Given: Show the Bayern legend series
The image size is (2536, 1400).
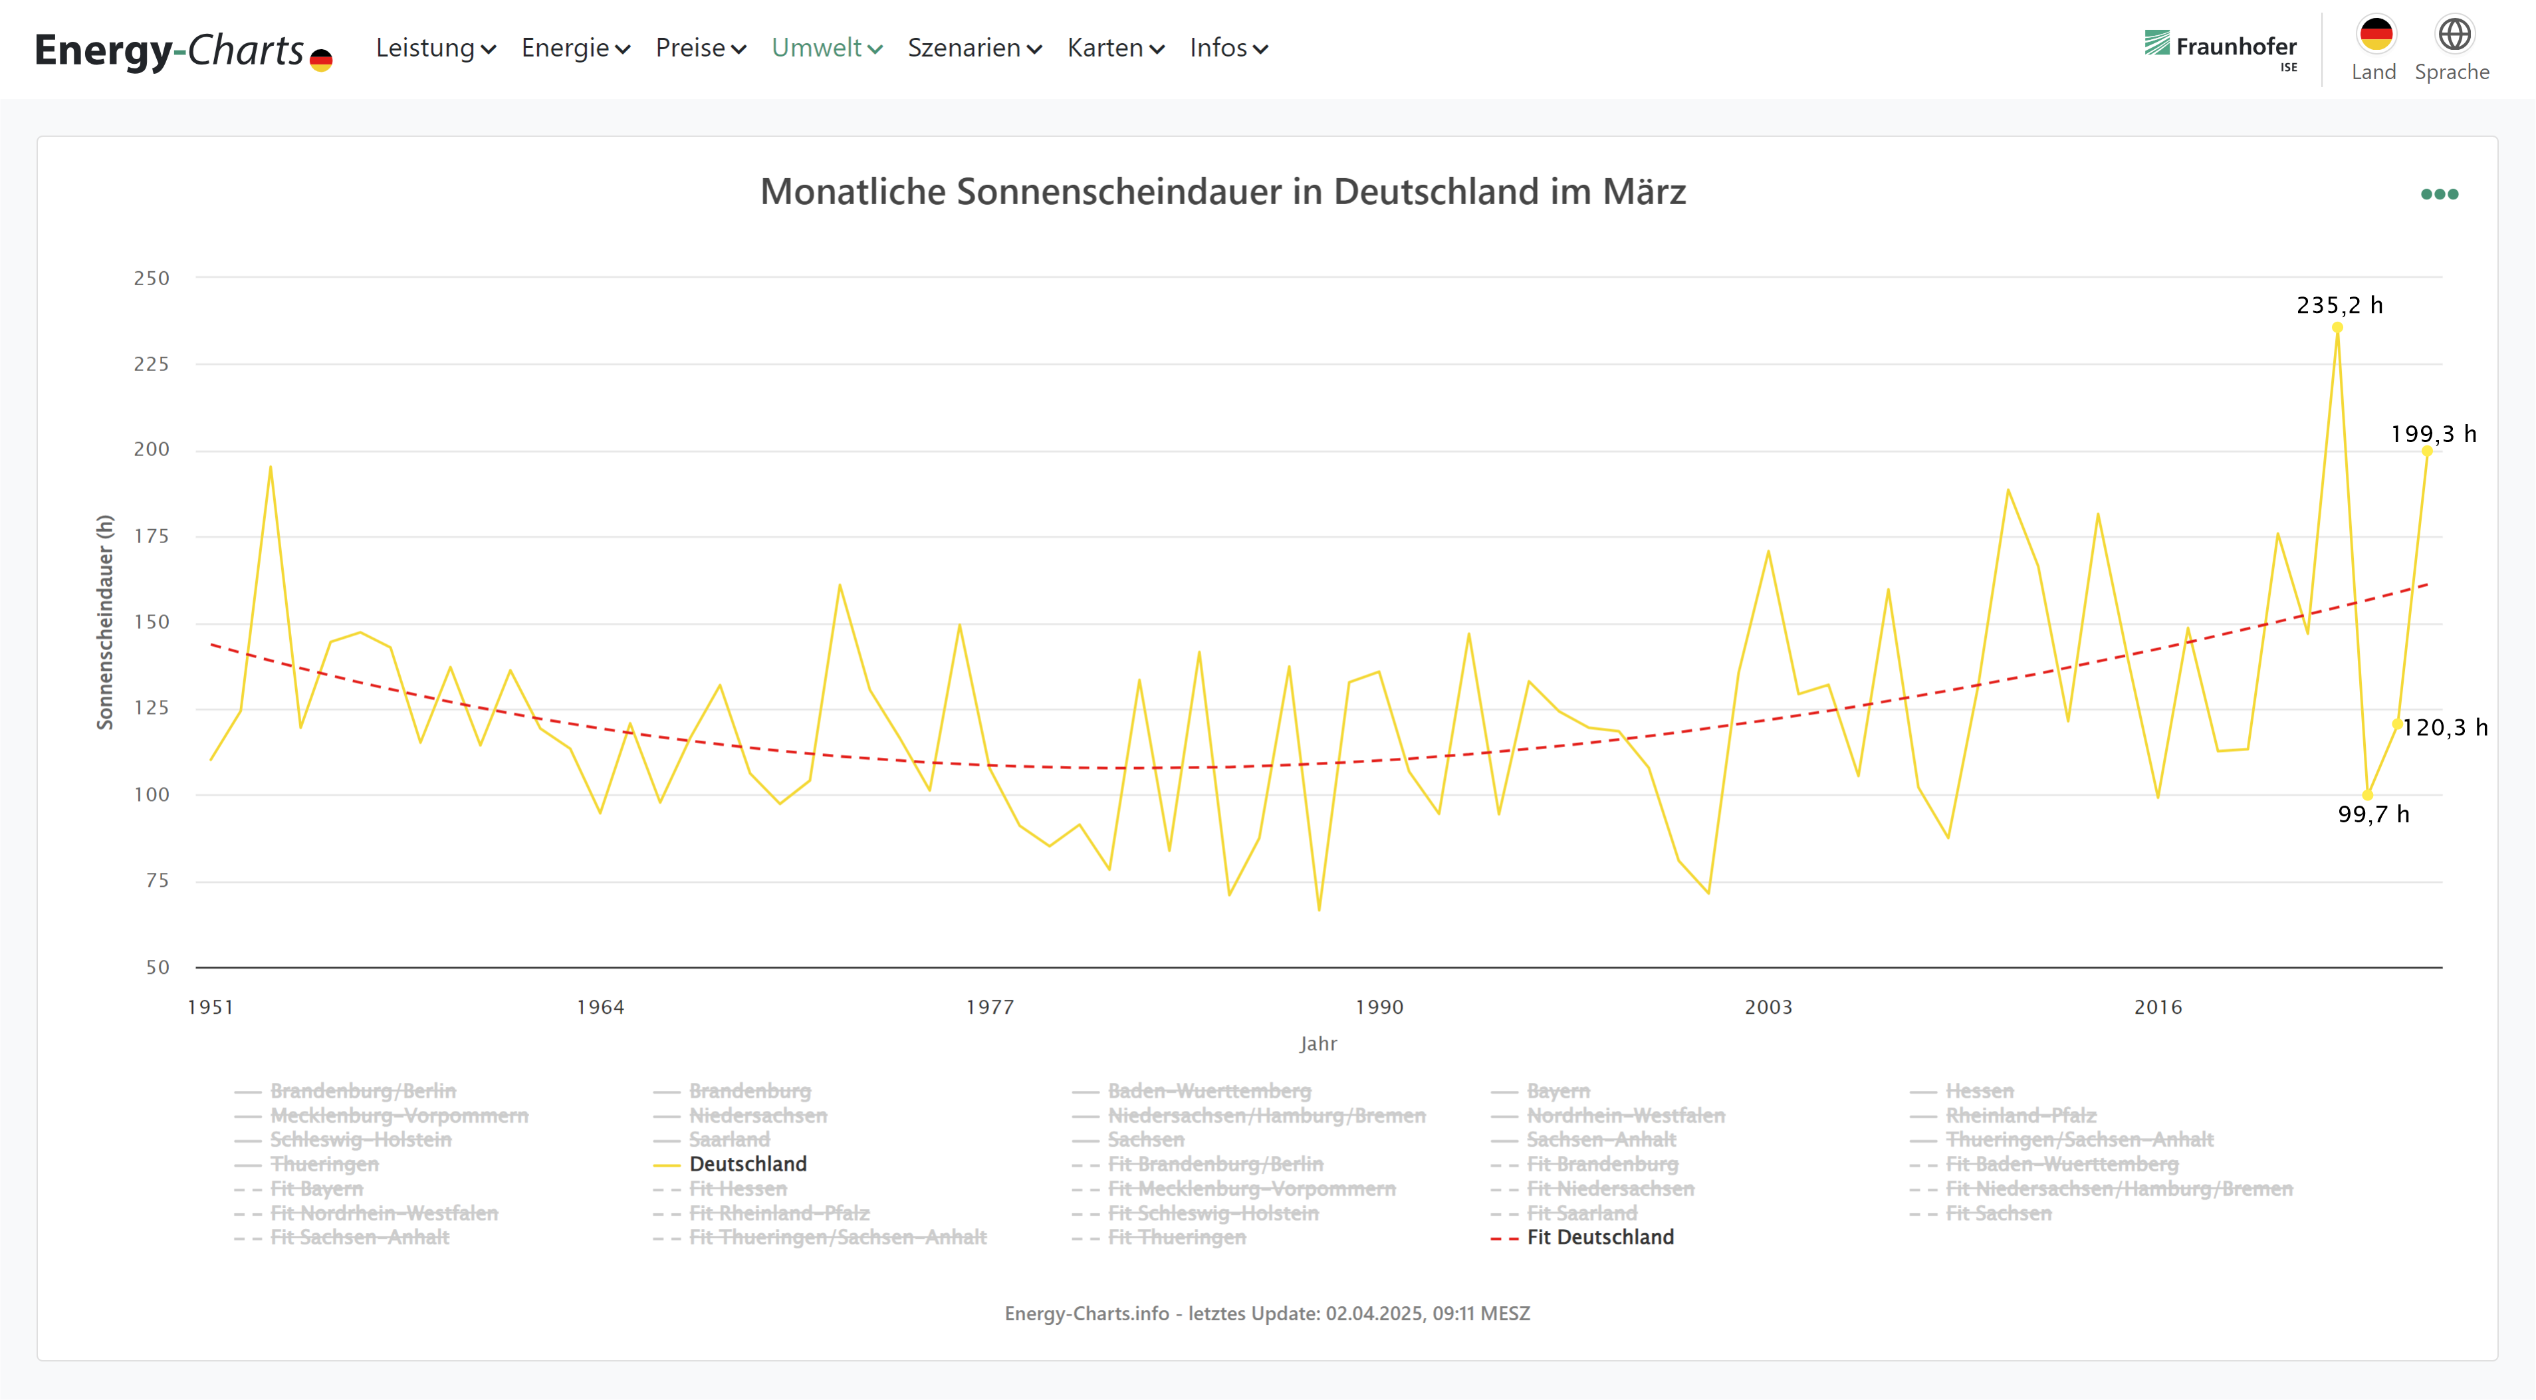Looking at the screenshot, I should (1541, 1091).
